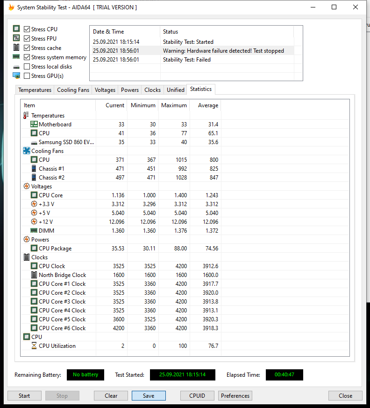Click the +12 V lightning icon
This screenshot has height=408, width=370.
(x=34, y=221)
